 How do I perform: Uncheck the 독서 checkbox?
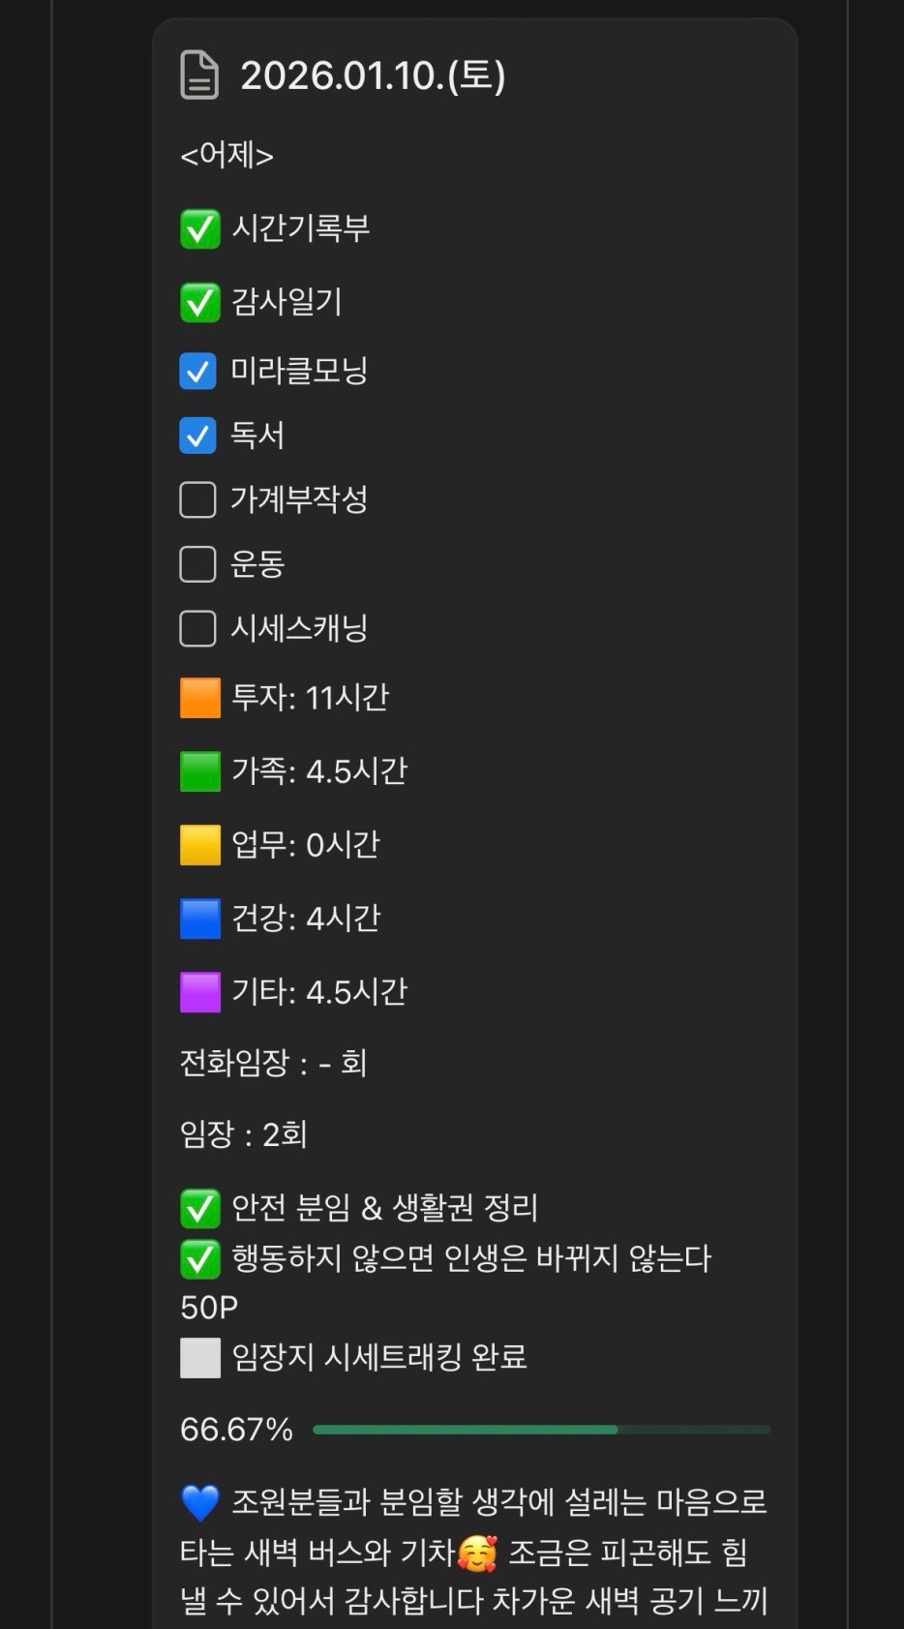(x=198, y=436)
